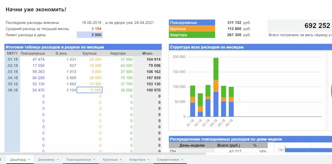Open the Повседневные tab dropdown arrow
Screen dimensions: 332x164
coord(94,160)
